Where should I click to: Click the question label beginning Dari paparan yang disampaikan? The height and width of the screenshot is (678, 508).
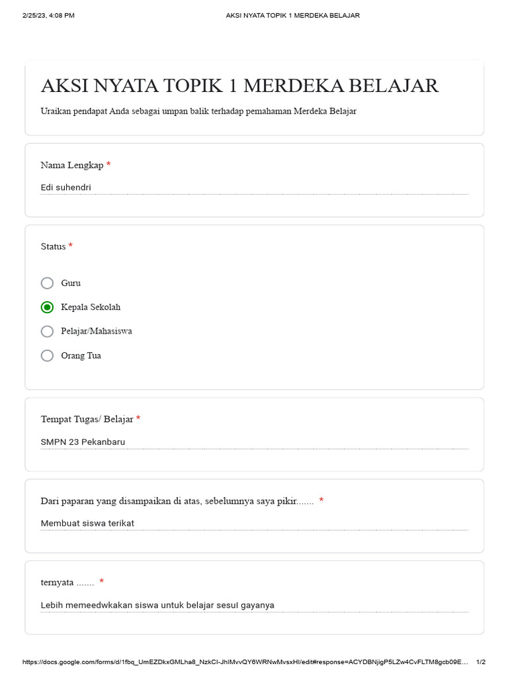pyautogui.click(x=177, y=501)
